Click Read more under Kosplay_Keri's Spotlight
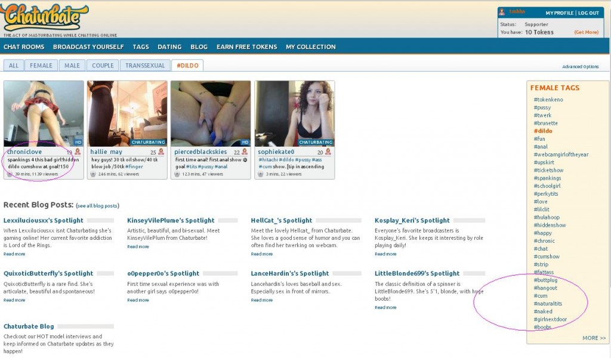This screenshot has width=611, height=358. [385, 254]
